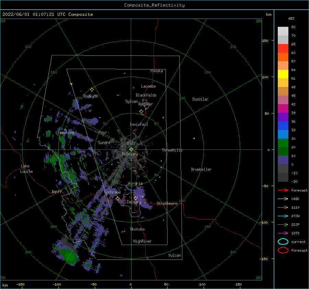This screenshot has width=309, height=289.
Task: Click the 30 dBZ light blue swatch
Action: (283, 134)
